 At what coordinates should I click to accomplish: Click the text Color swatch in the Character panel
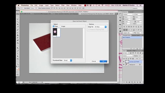139,24
